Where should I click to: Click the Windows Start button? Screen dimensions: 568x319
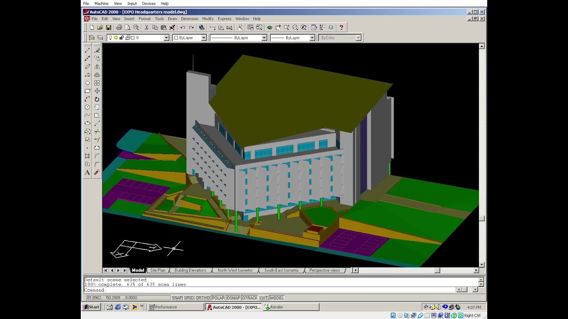91,307
